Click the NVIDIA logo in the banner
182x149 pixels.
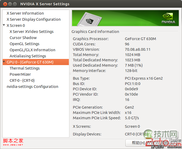tap(169, 18)
